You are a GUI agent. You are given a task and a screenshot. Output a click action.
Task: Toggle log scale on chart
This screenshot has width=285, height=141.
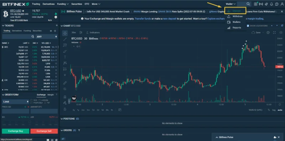[274, 110]
